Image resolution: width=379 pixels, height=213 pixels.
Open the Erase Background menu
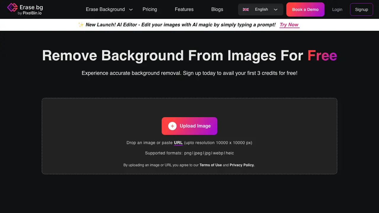(105, 9)
